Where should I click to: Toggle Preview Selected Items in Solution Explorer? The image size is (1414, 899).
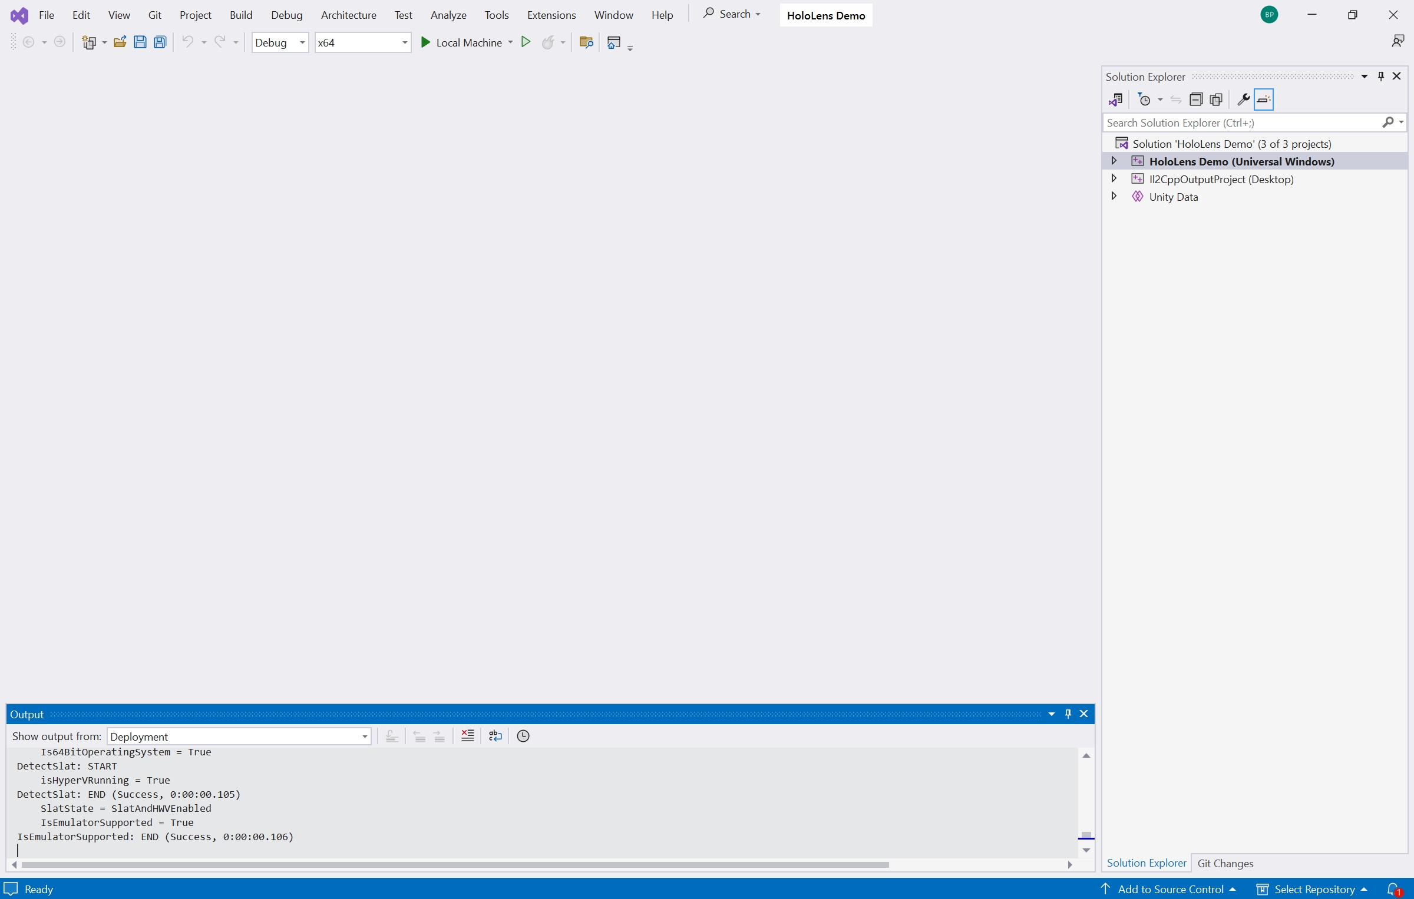click(x=1263, y=99)
